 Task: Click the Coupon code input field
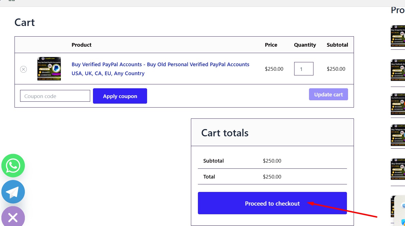click(55, 96)
